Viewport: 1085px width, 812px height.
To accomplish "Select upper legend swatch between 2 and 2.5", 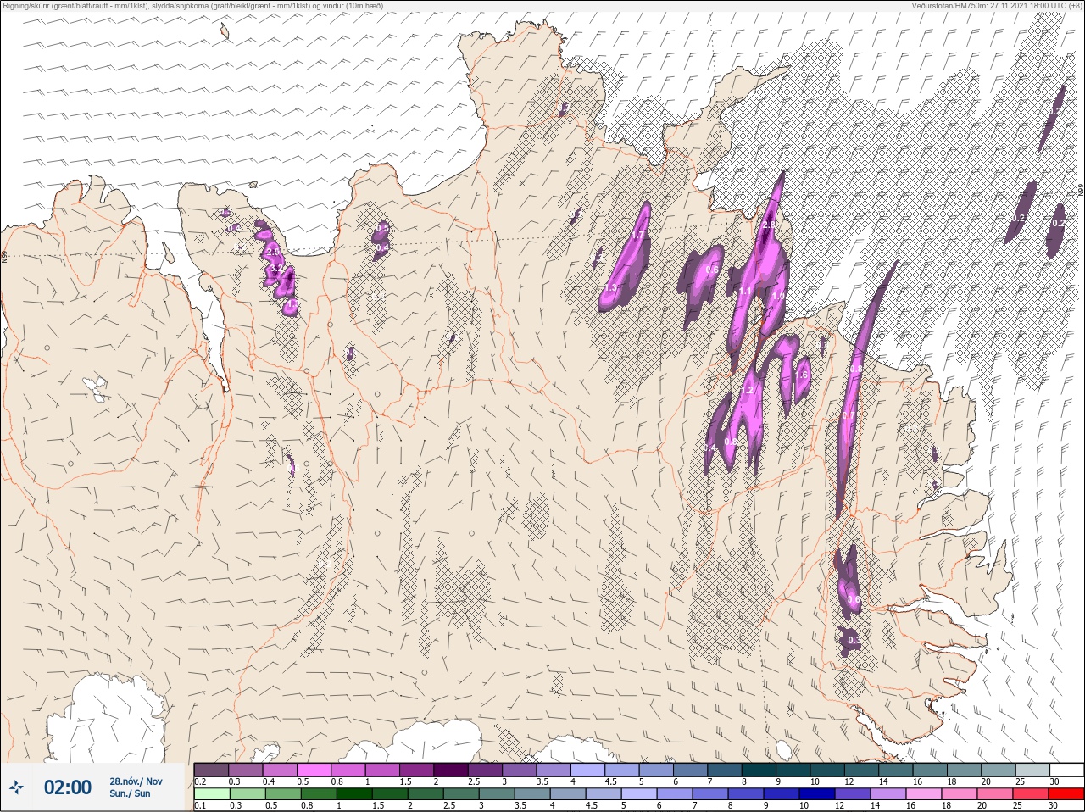I will [453, 770].
